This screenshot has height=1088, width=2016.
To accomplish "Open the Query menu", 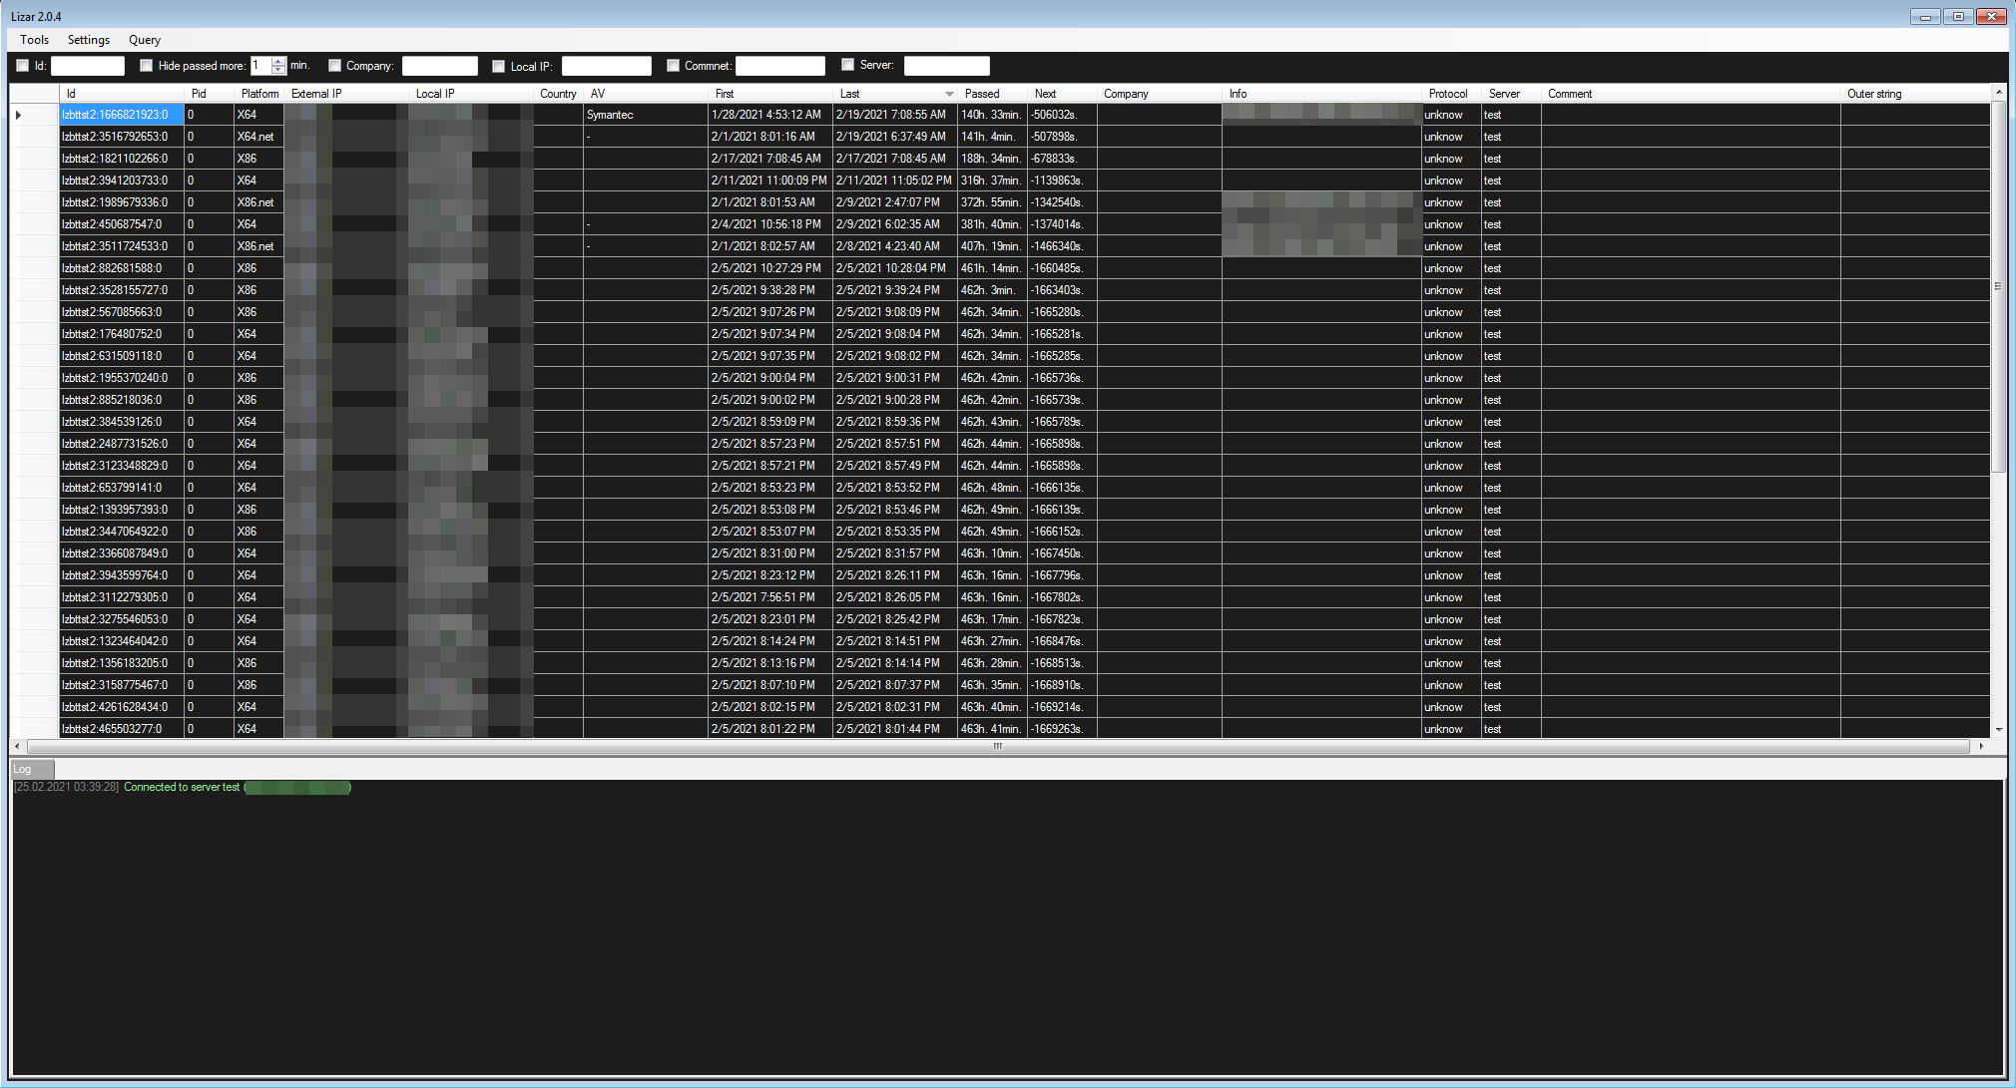I will [x=145, y=40].
